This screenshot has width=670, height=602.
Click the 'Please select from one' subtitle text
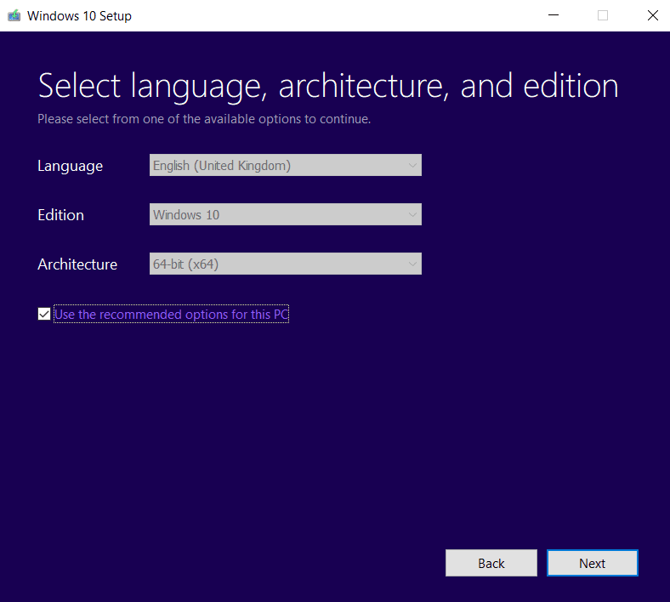click(204, 119)
